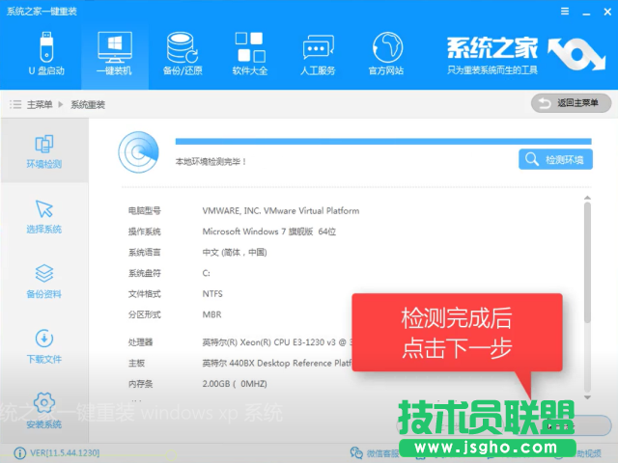618x463 pixels.
Task: Select the 一键装机 tab
Action: [114, 53]
